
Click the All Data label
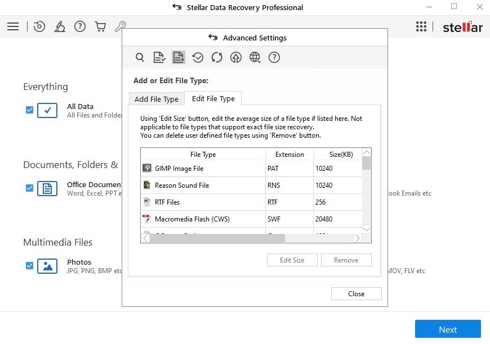80,106
